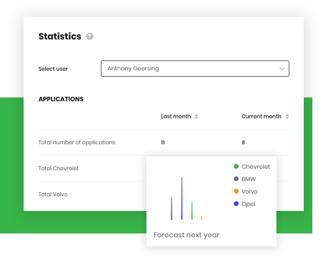Open the Select user dropdown
This screenshot has width=322, height=257.
[x=195, y=69]
